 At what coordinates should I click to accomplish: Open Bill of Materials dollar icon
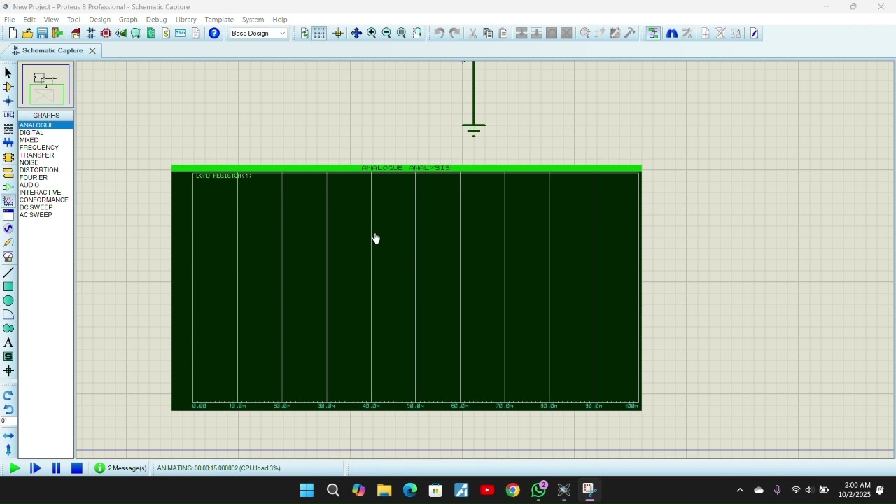pyautogui.click(x=166, y=34)
